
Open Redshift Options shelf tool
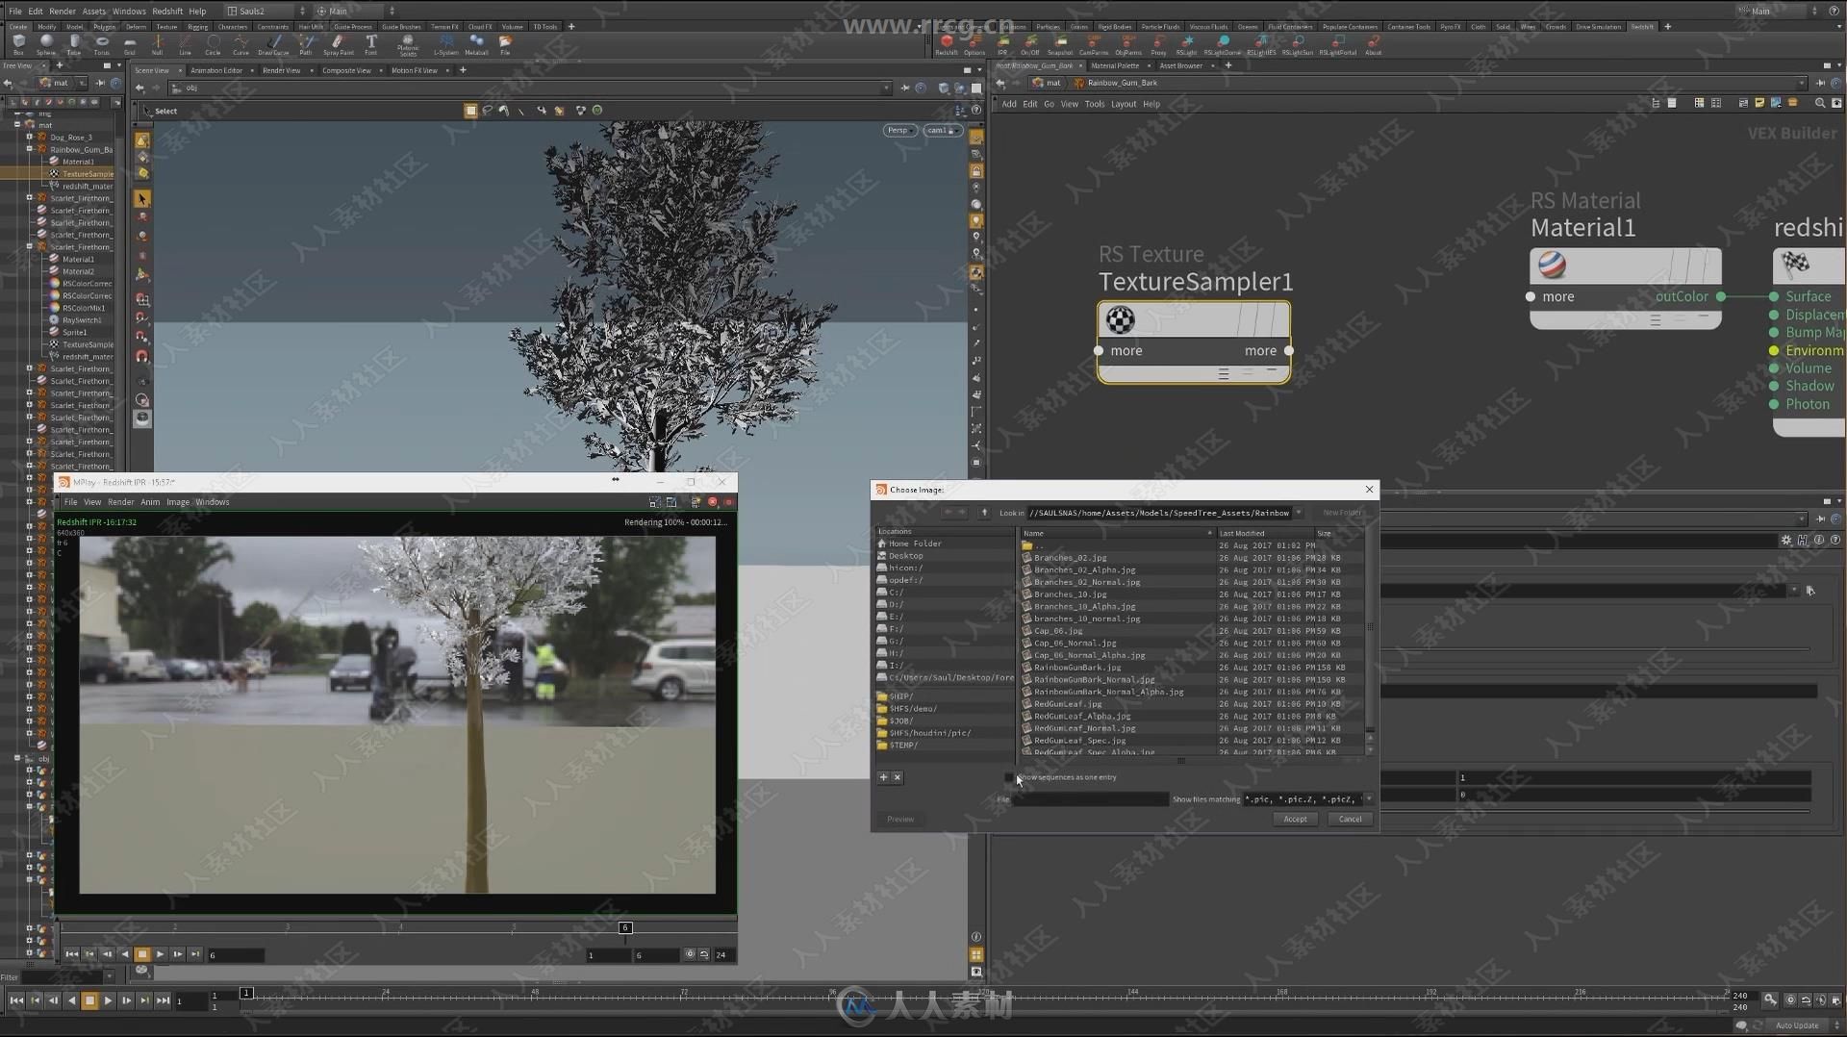974,44
